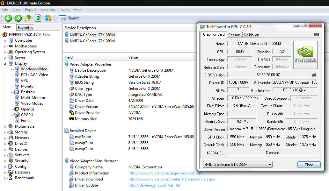Image resolution: width=329 pixels, height=191 pixels.
Task: Click the Close button in GPU-Z
Action: 309,165
